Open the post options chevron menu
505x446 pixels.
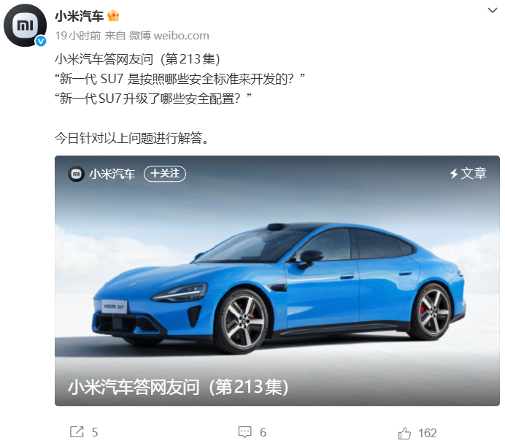tap(492, 10)
